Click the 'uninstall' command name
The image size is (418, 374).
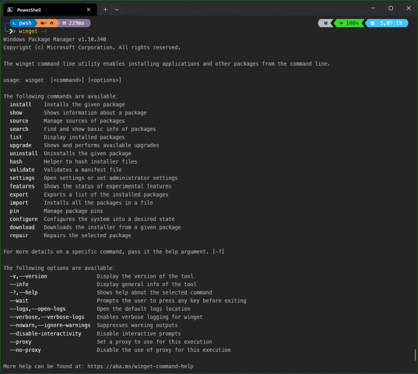point(24,154)
